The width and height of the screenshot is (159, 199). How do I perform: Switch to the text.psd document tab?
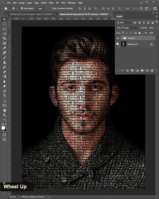click(x=32, y=14)
